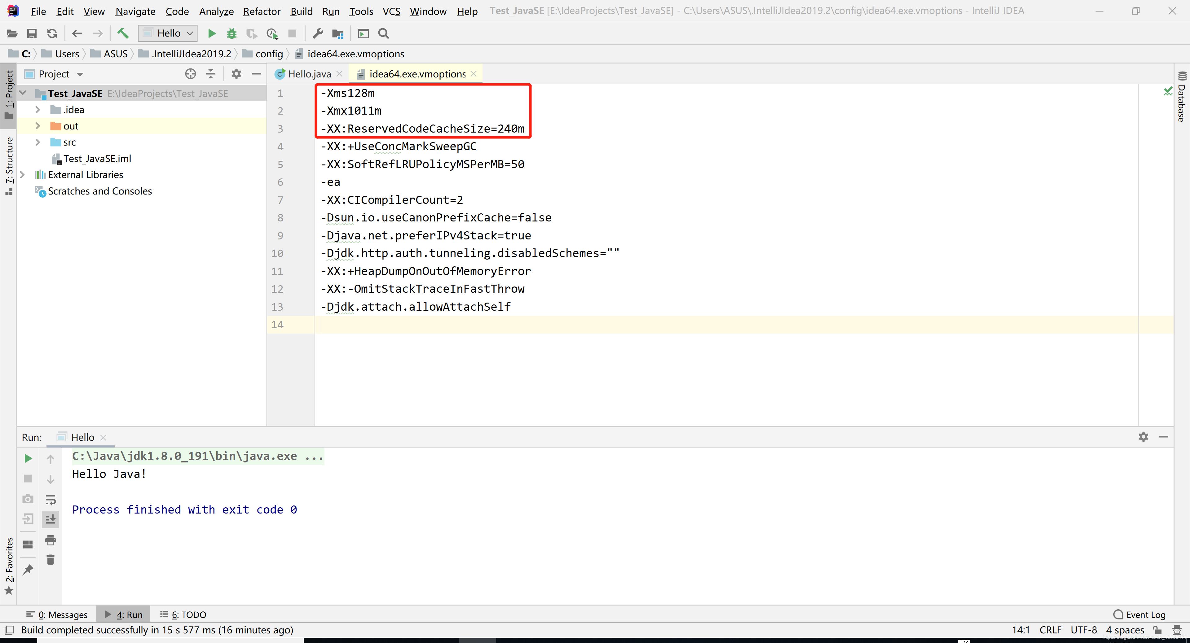The width and height of the screenshot is (1190, 643).
Task: Toggle tool window bars at bottom-left corner
Action: click(9, 630)
